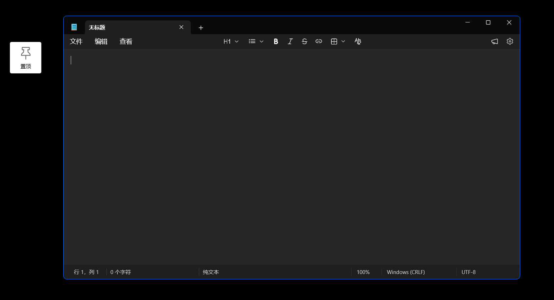Click the 行 1, 列 1 status entry
Screen dimensions: 554x300
[x=86, y=272]
